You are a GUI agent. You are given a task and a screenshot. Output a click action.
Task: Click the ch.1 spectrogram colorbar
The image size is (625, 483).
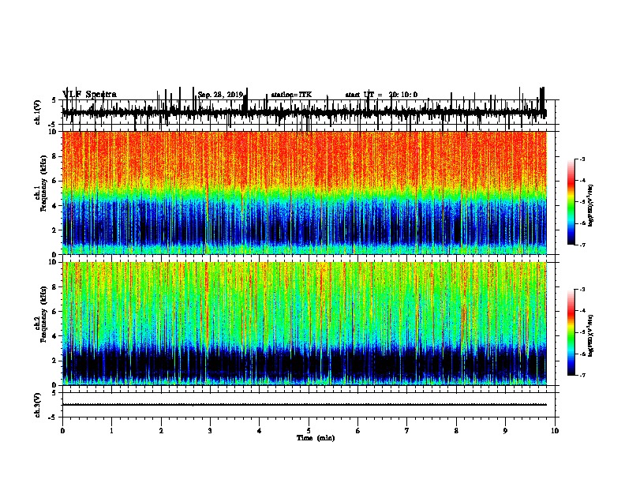tap(571, 202)
